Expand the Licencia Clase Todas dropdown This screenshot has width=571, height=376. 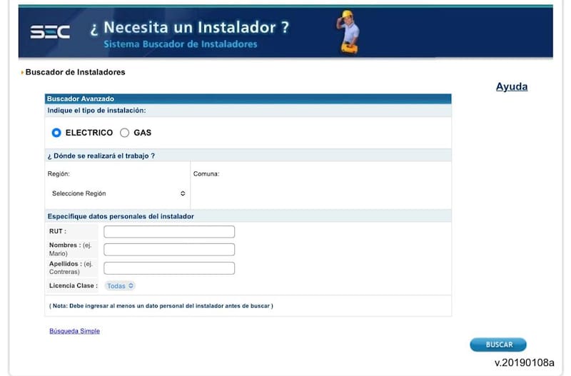coord(120,285)
